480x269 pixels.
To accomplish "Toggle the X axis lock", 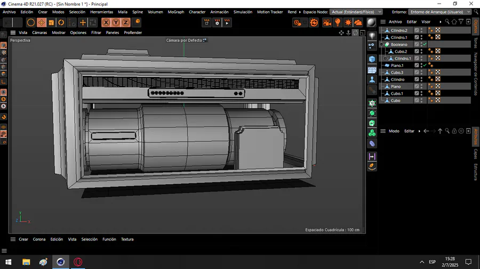I will click(x=106, y=22).
